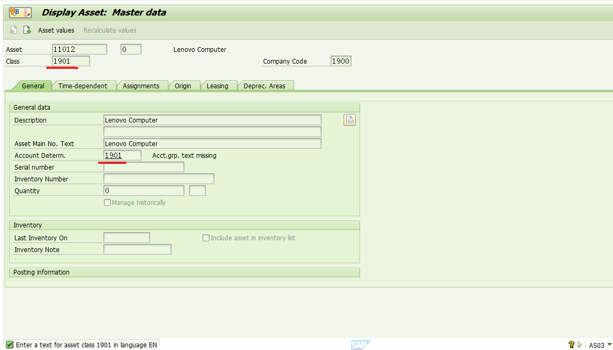The width and height of the screenshot is (613, 350).
Task: Open the Assignments tab
Action: (x=143, y=86)
